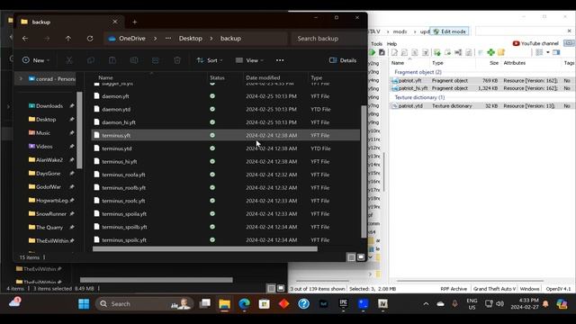Go up one folder level in Explorer
Viewport: 576px width, 324px height.
[68, 38]
